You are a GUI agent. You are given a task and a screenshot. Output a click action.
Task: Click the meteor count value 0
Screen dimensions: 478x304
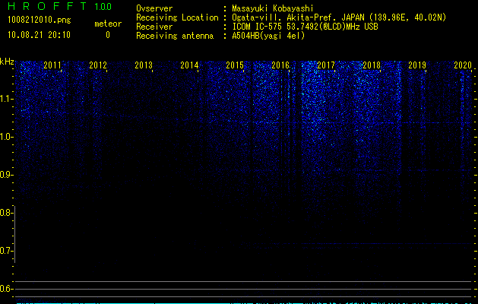pyautogui.click(x=108, y=35)
